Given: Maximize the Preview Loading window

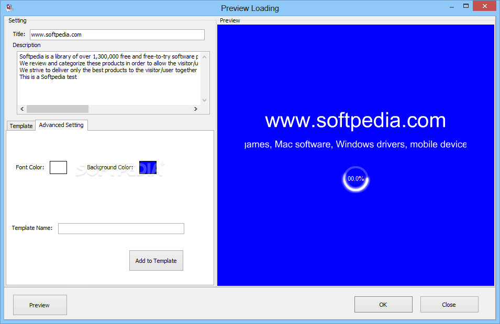Looking at the screenshot, I should click(x=466, y=6).
